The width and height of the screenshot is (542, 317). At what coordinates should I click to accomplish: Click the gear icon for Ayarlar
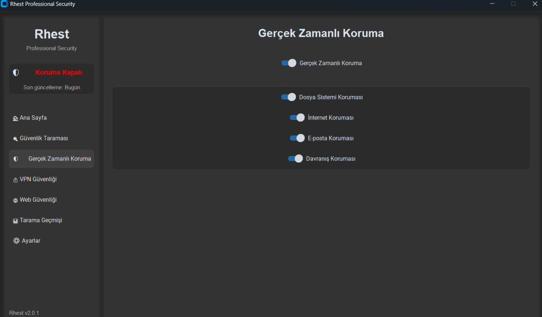click(x=16, y=240)
